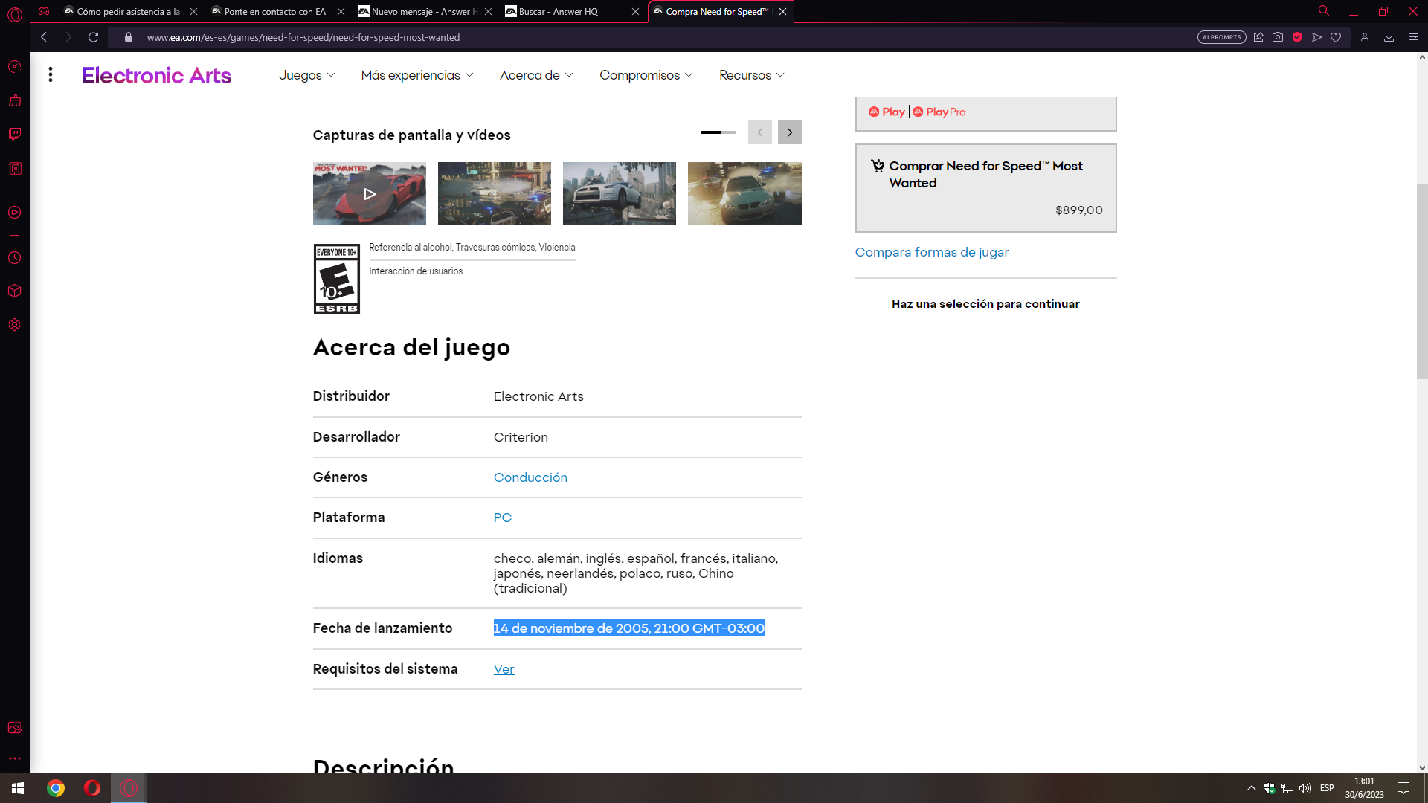This screenshot has width=1428, height=803.
Task: Click the carousel progress indicator bar
Action: (x=718, y=132)
